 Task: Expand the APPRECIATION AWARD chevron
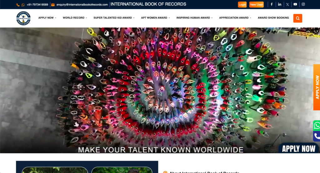[x=250, y=18]
